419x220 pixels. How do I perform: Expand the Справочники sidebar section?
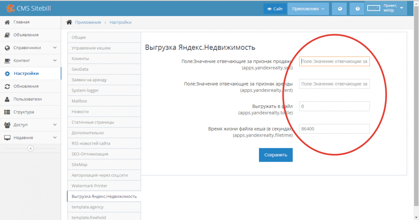pos(55,48)
